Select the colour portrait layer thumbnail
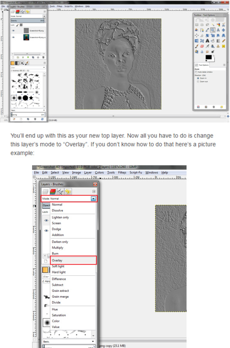Screen dimensions: 230x348 [x=26, y=37]
